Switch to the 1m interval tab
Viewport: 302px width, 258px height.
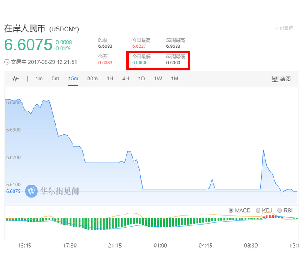pyautogui.click(x=39, y=79)
